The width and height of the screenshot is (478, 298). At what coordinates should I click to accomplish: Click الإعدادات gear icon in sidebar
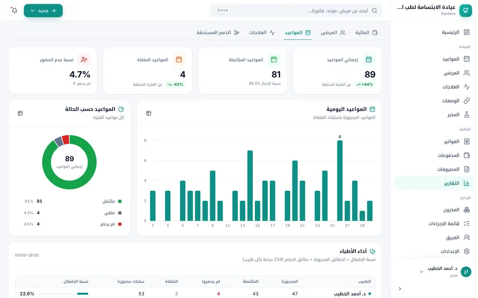click(466, 251)
